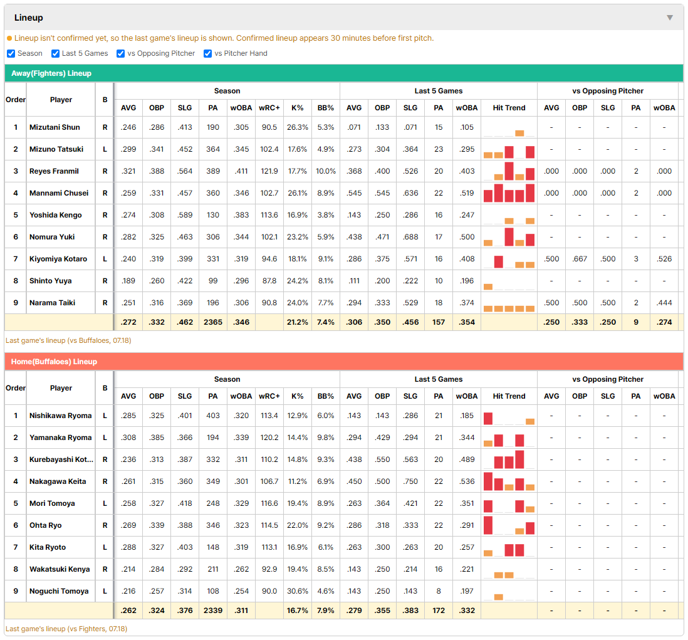Disable the vs Opposing Pitcher checkbox
The width and height of the screenshot is (688, 640).
121,53
